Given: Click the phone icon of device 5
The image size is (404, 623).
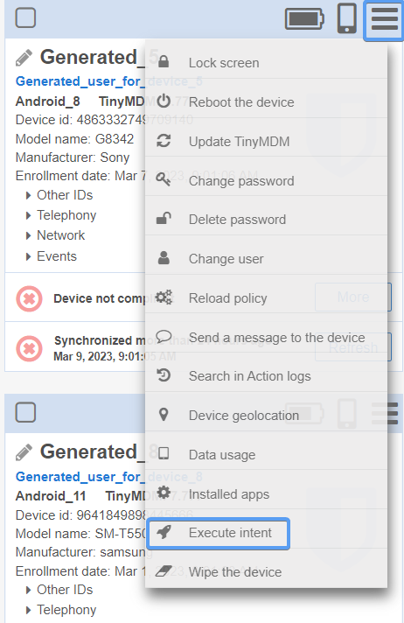Looking at the screenshot, I should (x=347, y=18).
